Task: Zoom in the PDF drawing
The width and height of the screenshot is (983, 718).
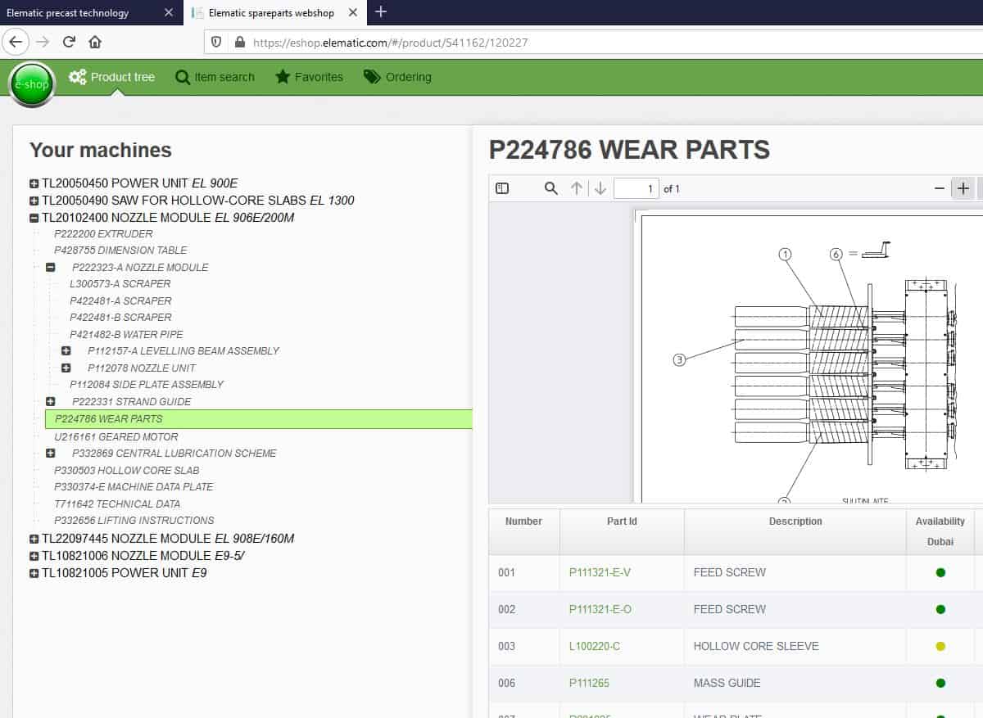Action: pyautogui.click(x=963, y=188)
